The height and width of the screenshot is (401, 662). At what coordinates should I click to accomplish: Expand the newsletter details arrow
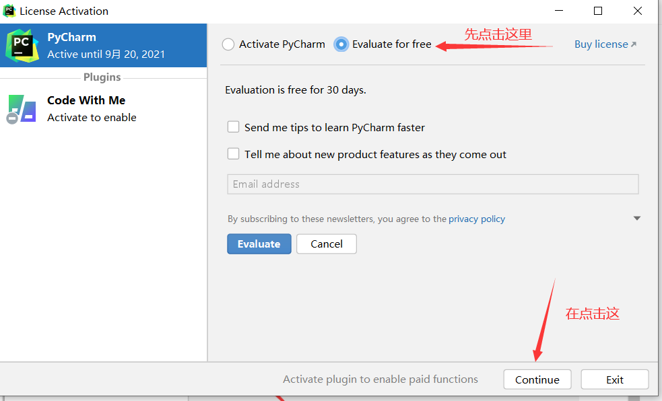click(x=637, y=219)
